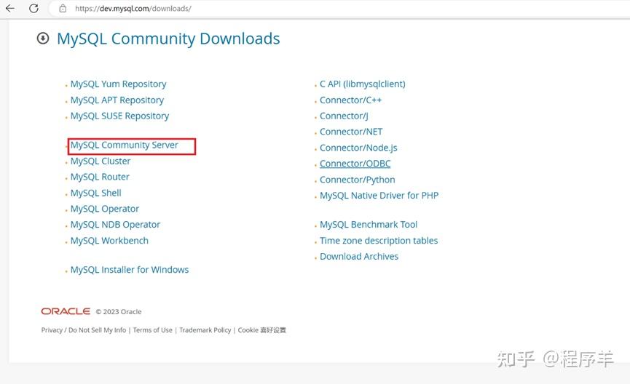This screenshot has height=384, width=630.
Task: Open the Terms of Use footer link
Action: [x=153, y=330]
